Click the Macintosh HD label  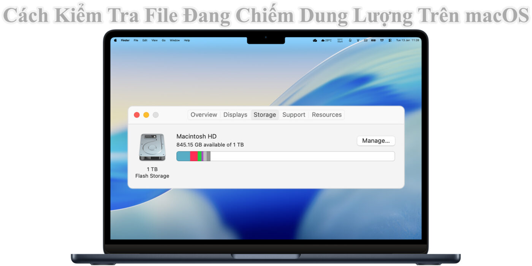coord(196,136)
